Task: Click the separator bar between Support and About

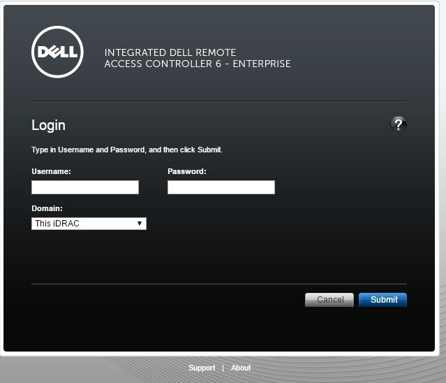Action: click(223, 368)
